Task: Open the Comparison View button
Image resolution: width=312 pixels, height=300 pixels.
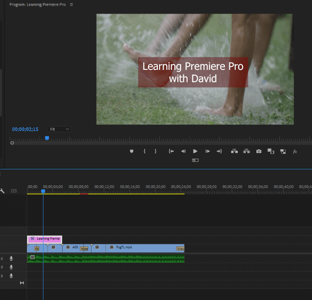Action: pyautogui.click(x=270, y=151)
